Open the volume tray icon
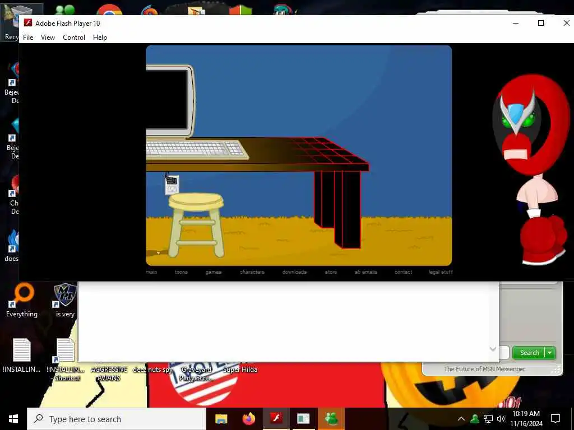This screenshot has width=574, height=430. [501, 419]
